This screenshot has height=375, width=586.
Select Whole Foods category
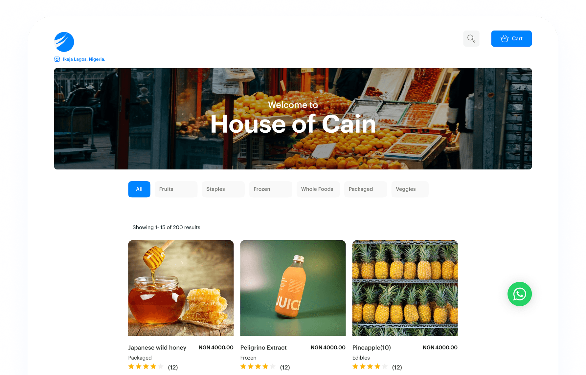(318, 189)
